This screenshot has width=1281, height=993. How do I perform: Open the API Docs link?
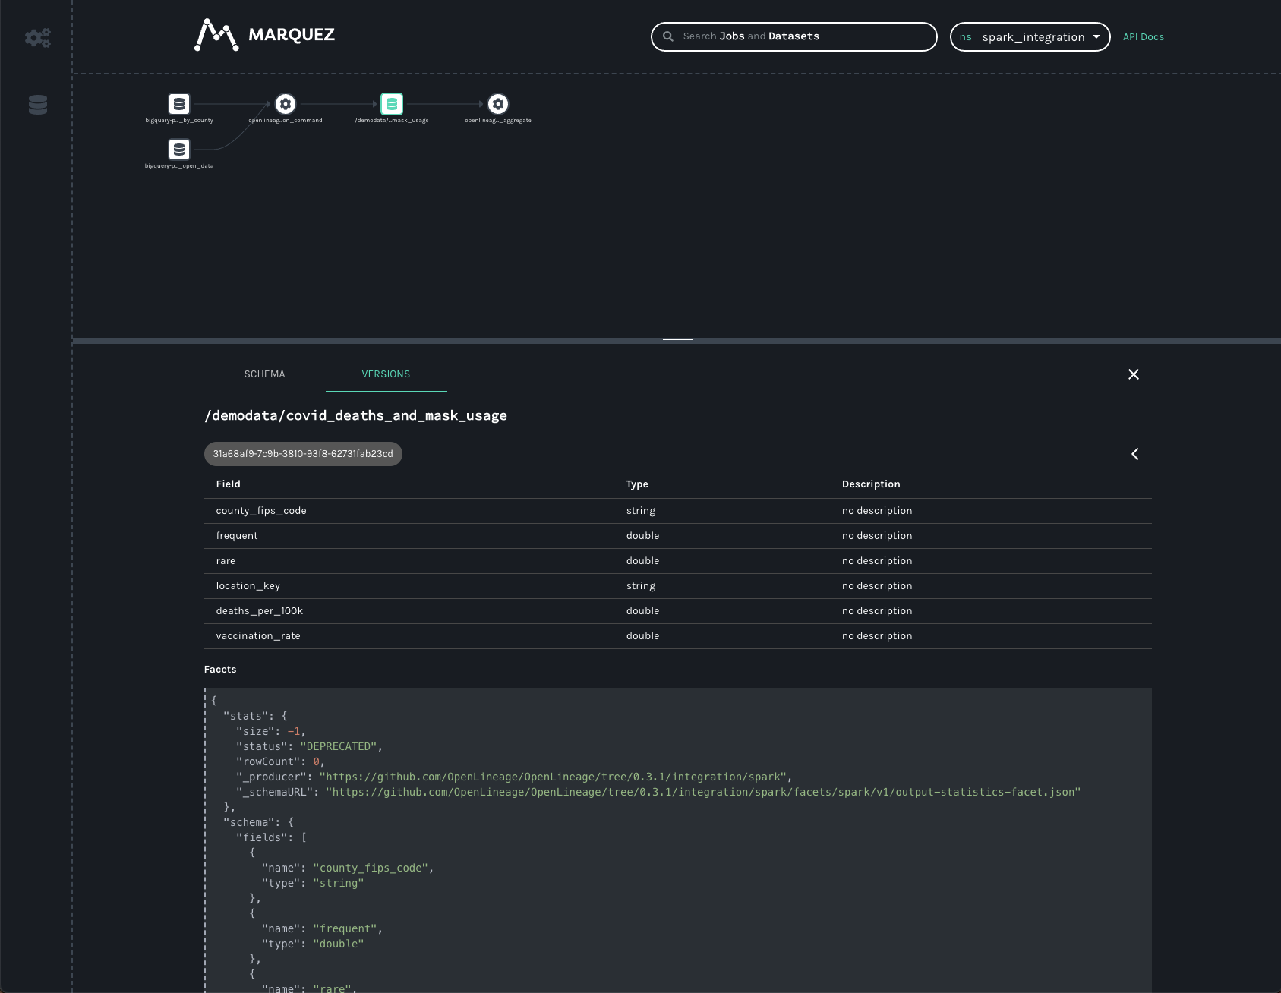click(1144, 36)
